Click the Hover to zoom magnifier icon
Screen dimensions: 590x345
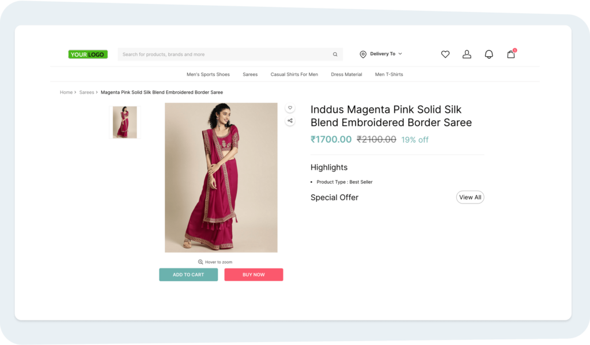point(200,262)
